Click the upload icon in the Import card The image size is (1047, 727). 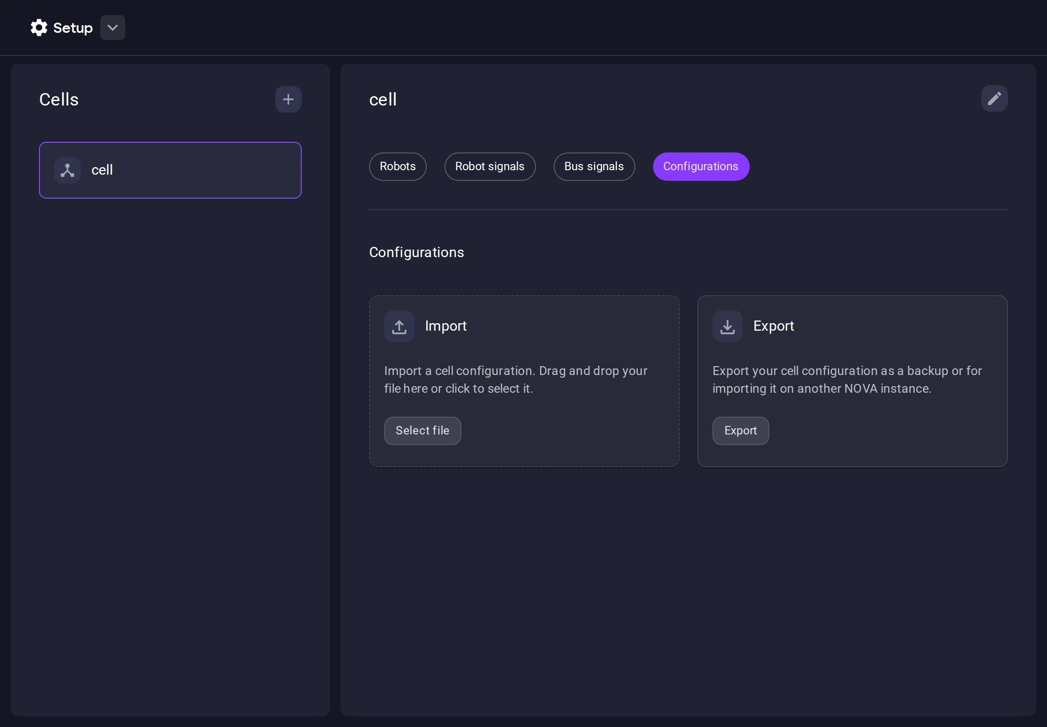coord(398,326)
